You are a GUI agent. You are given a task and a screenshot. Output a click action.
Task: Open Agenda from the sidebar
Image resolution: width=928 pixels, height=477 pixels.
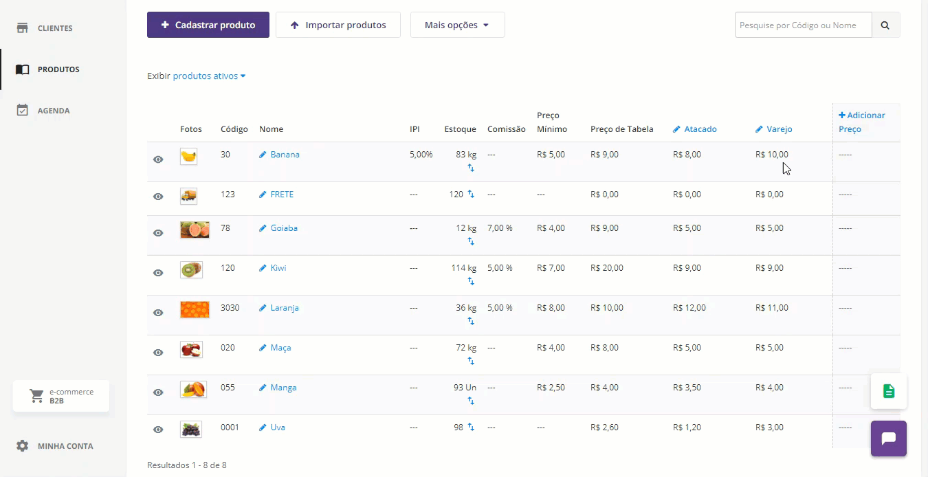pyautogui.click(x=53, y=111)
